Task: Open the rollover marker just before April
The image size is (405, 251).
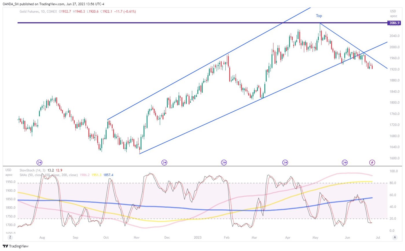Action: [285, 163]
